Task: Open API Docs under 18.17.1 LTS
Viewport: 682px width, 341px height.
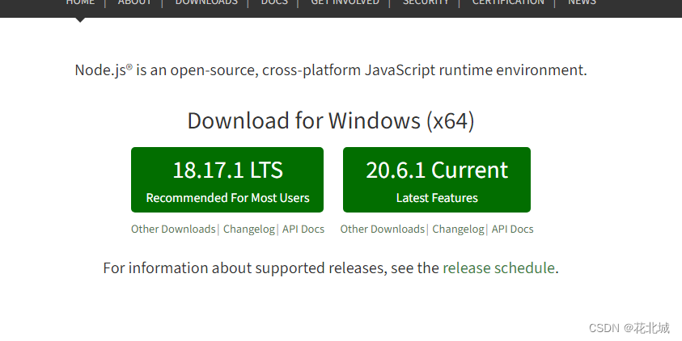Action: pos(303,229)
